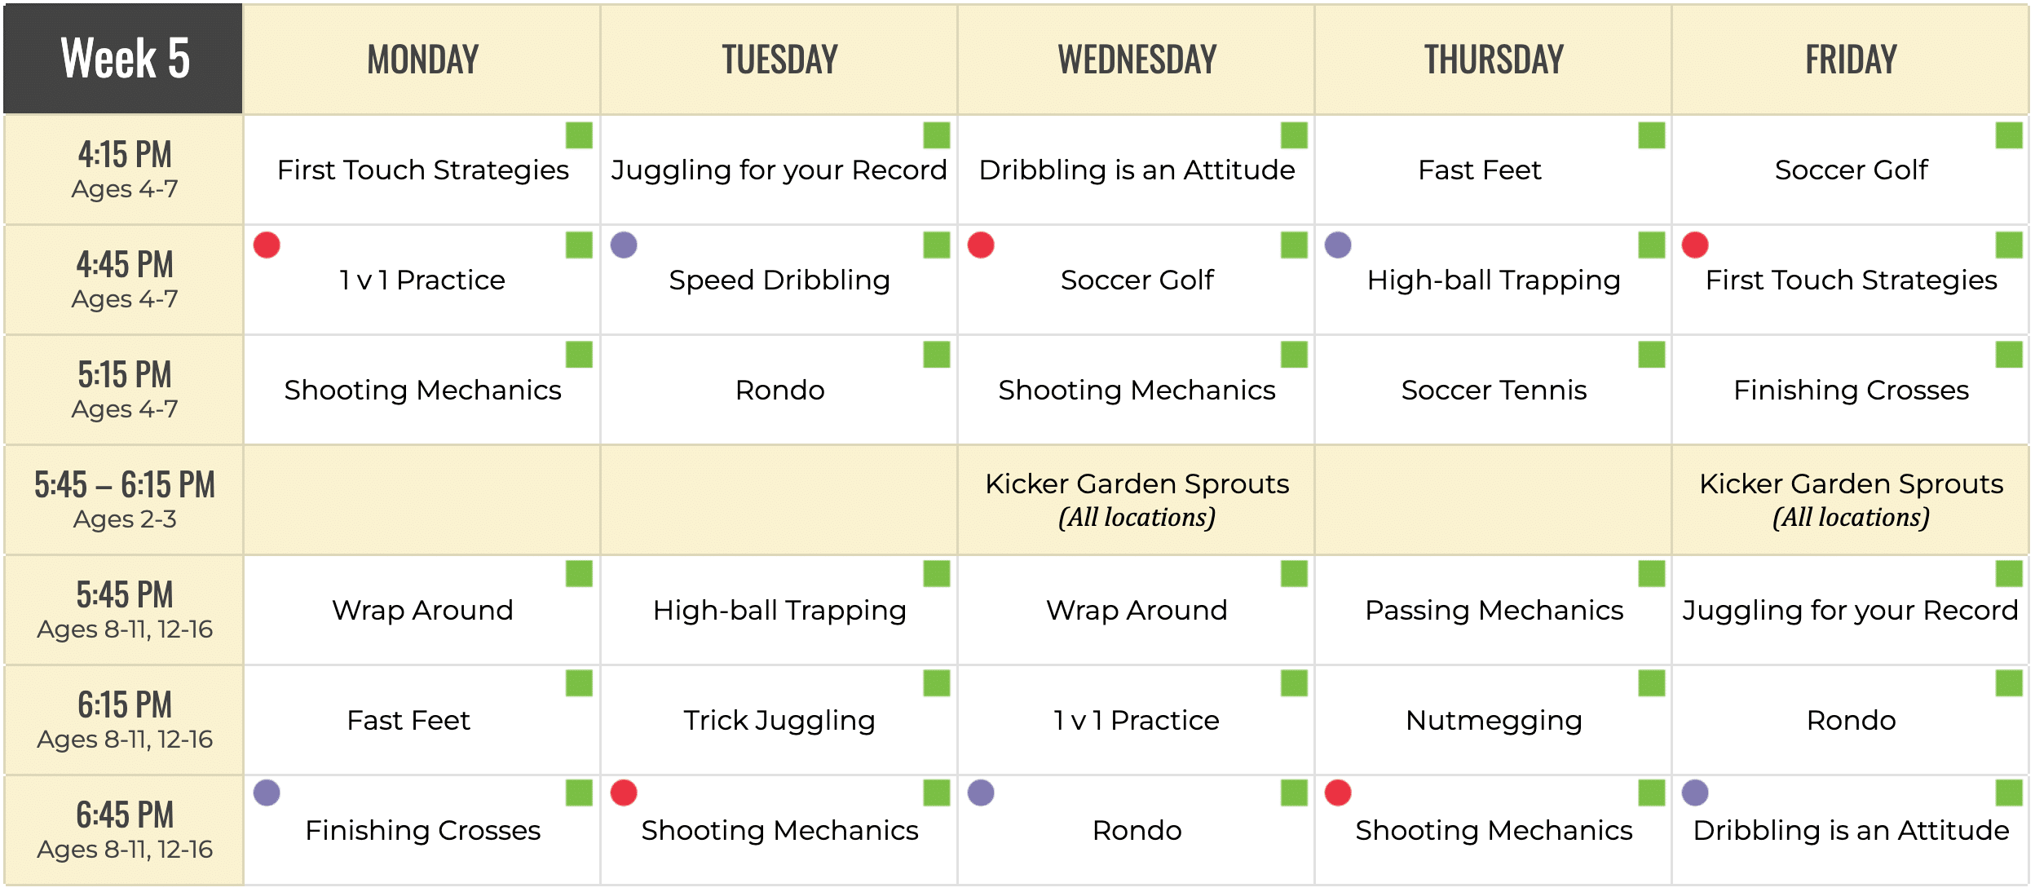Click green square in Friday 4:15 Soccer Golf cell
Image resolution: width=2035 pixels, height=892 pixels.
pyautogui.click(x=2009, y=135)
